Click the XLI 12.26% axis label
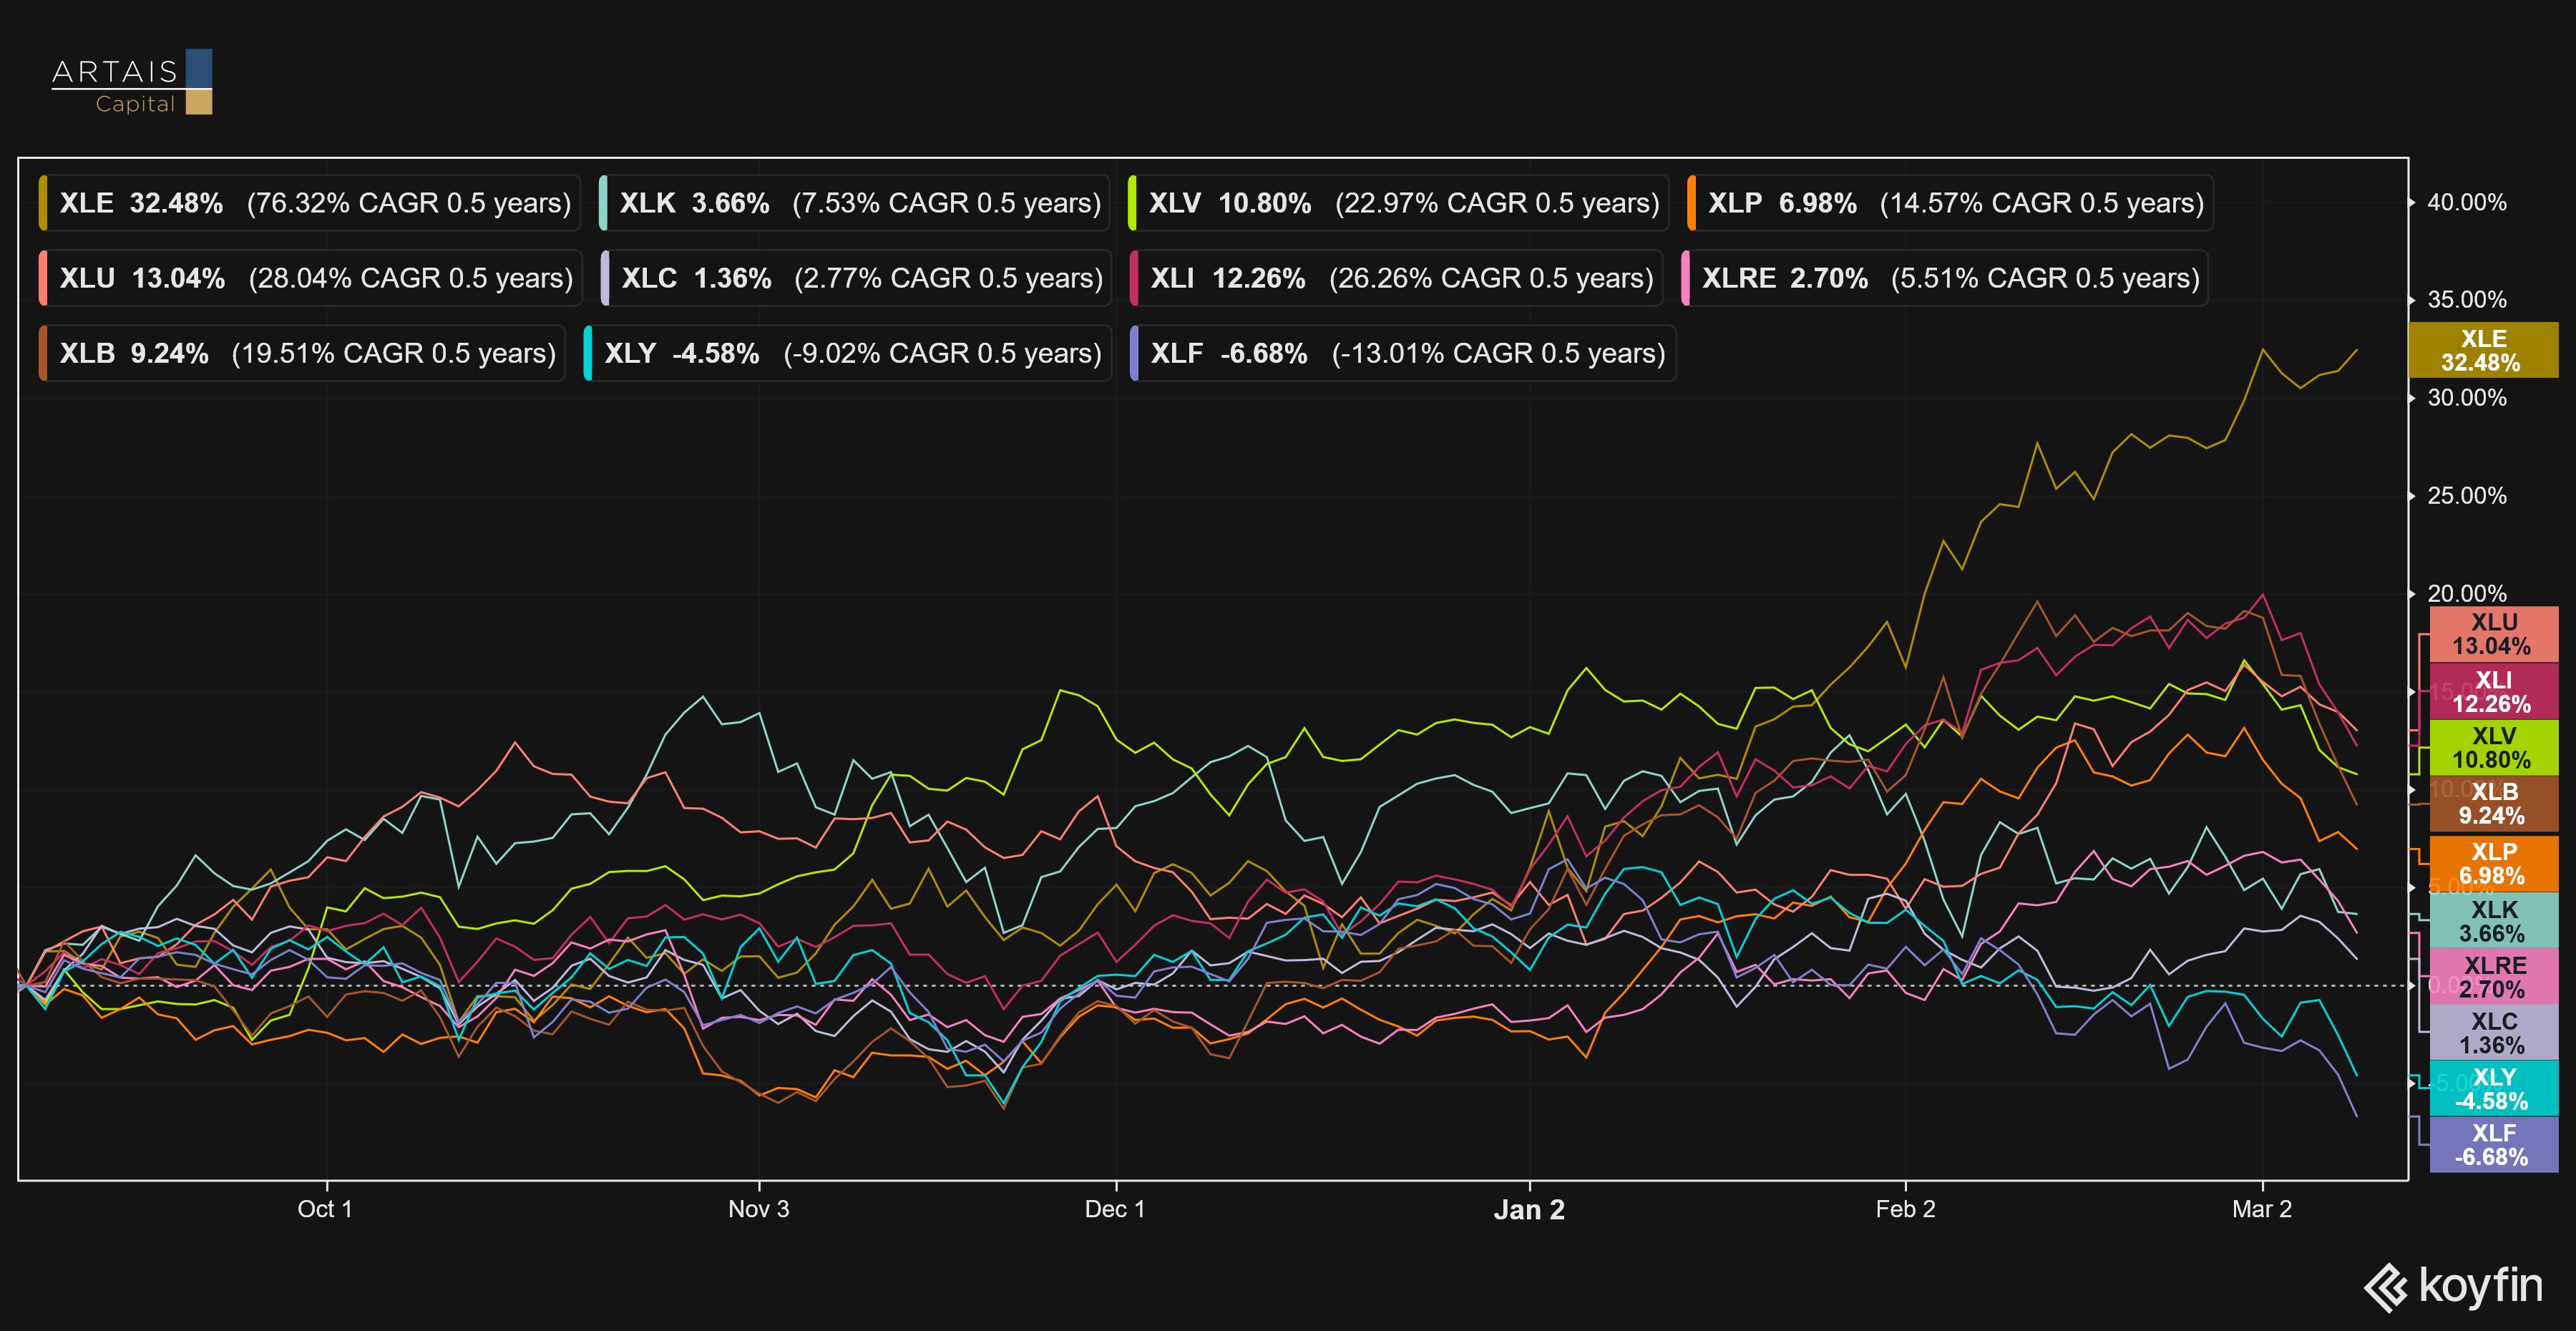 click(x=2492, y=692)
